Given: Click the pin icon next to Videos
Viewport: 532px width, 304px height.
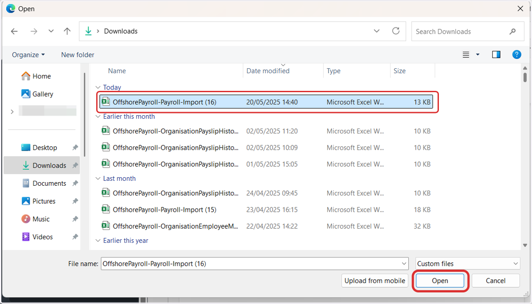Looking at the screenshot, I should click(x=75, y=237).
